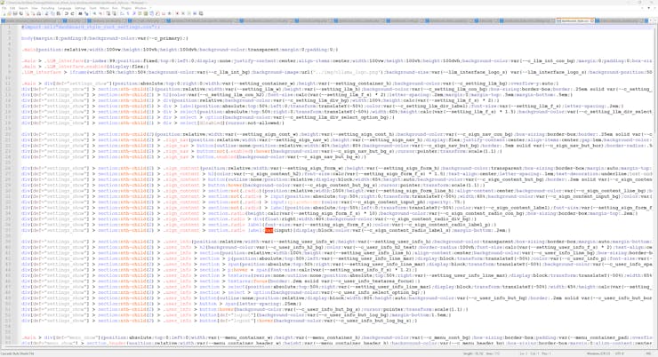
Task: Close the dashboard_style.css tab via its X
Action: coord(591,20)
